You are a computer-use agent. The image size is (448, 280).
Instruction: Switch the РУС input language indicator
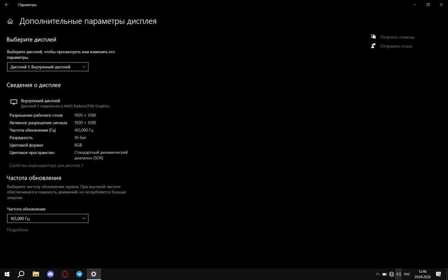tap(407, 274)
